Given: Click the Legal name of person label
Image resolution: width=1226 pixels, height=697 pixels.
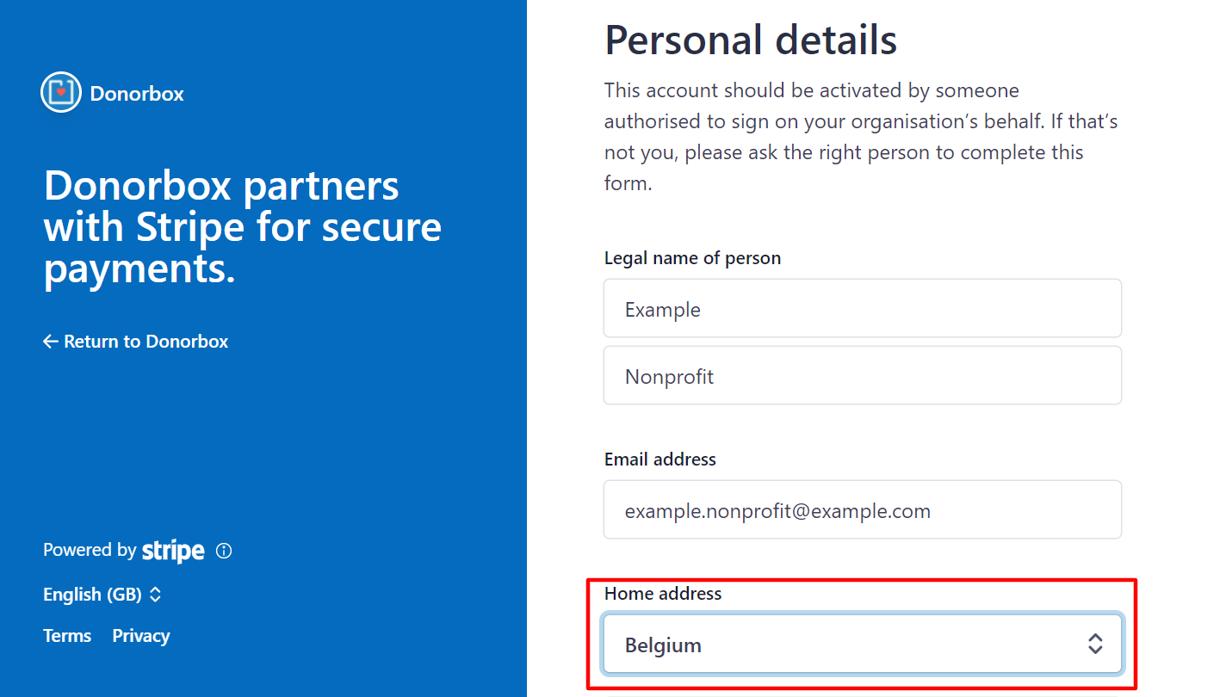Looking at the screenshot, I should click(x=692, y=258).
